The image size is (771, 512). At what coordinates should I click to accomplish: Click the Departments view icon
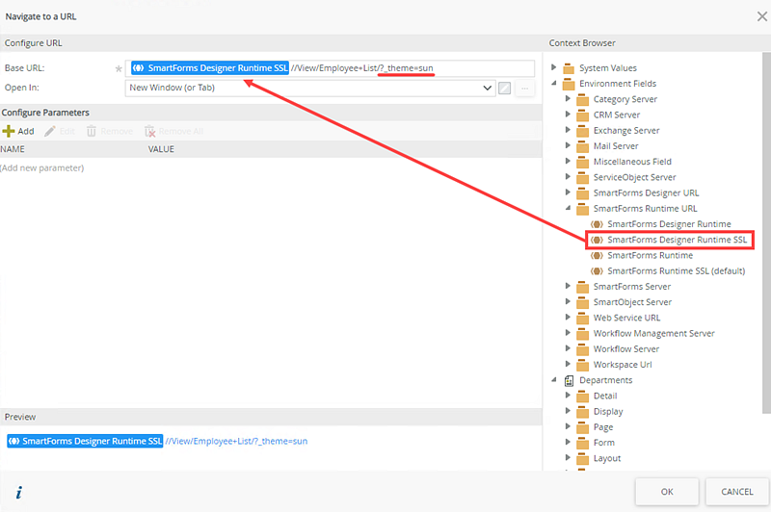(569, 380)
